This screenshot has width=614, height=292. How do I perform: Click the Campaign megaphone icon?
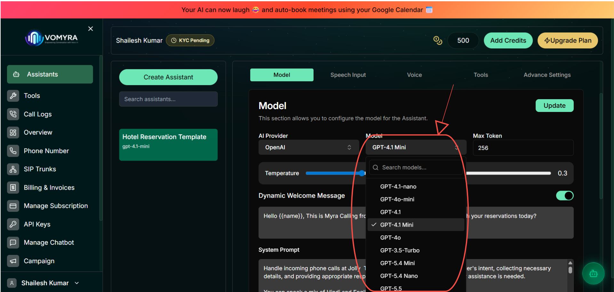(13, 261)
